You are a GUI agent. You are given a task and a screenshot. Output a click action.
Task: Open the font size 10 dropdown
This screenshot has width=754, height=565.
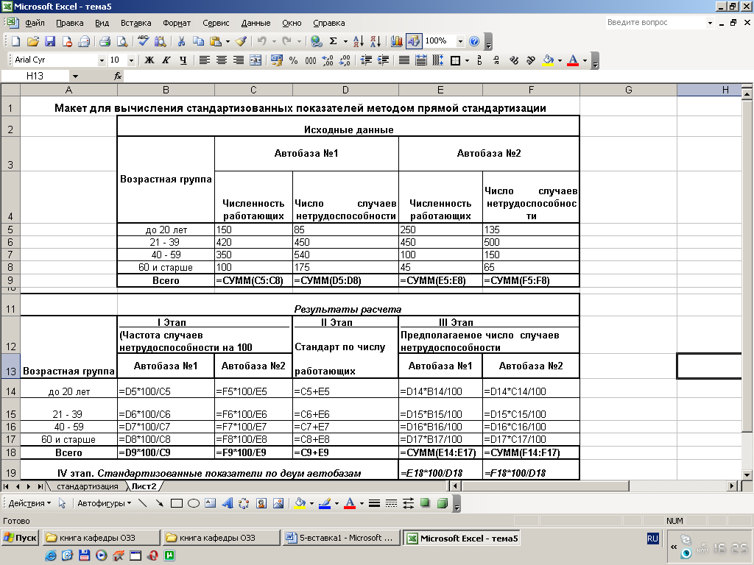[x=131, y=60]
